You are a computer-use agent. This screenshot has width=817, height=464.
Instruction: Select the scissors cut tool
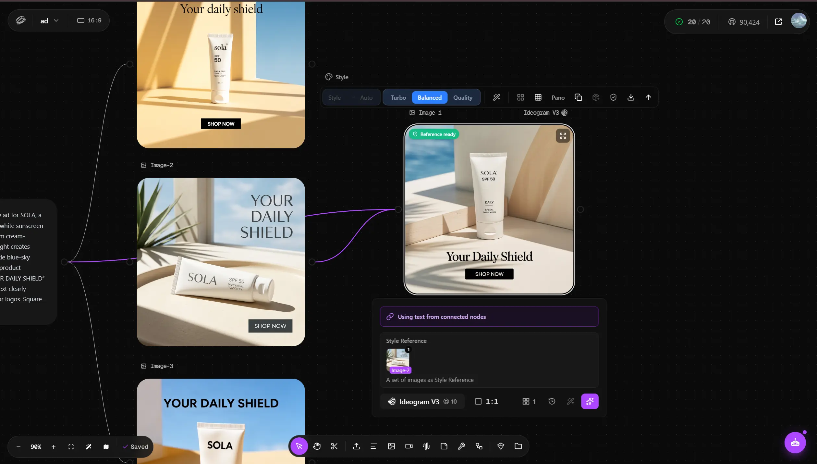[334, 446]
